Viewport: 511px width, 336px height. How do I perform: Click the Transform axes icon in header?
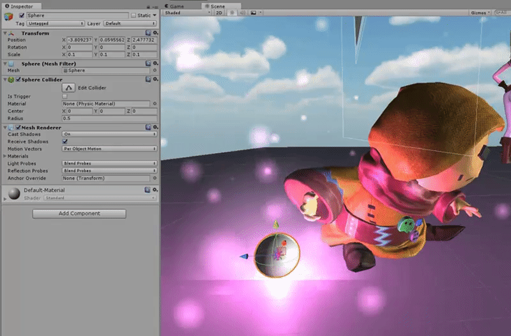pos(11,33)
